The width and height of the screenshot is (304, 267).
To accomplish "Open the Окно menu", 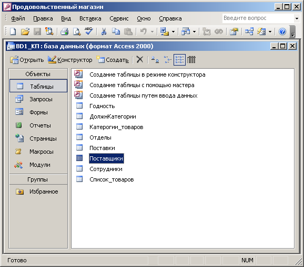I will point(144,18).
